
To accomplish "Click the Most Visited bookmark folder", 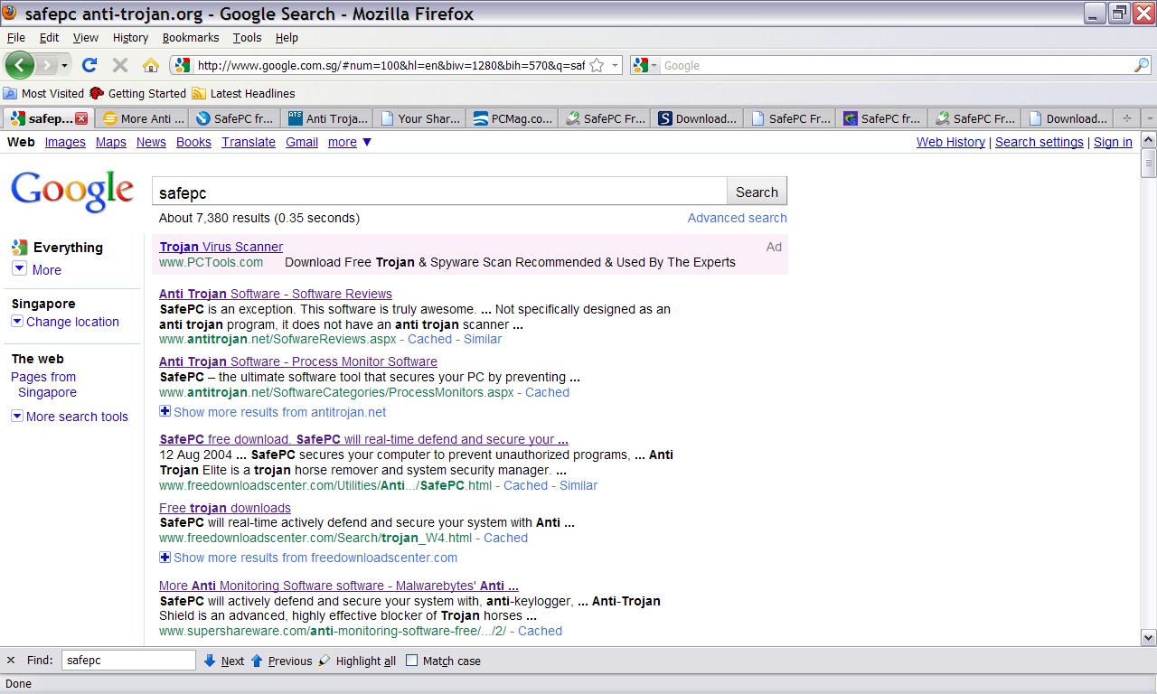I will click(43, 93).
